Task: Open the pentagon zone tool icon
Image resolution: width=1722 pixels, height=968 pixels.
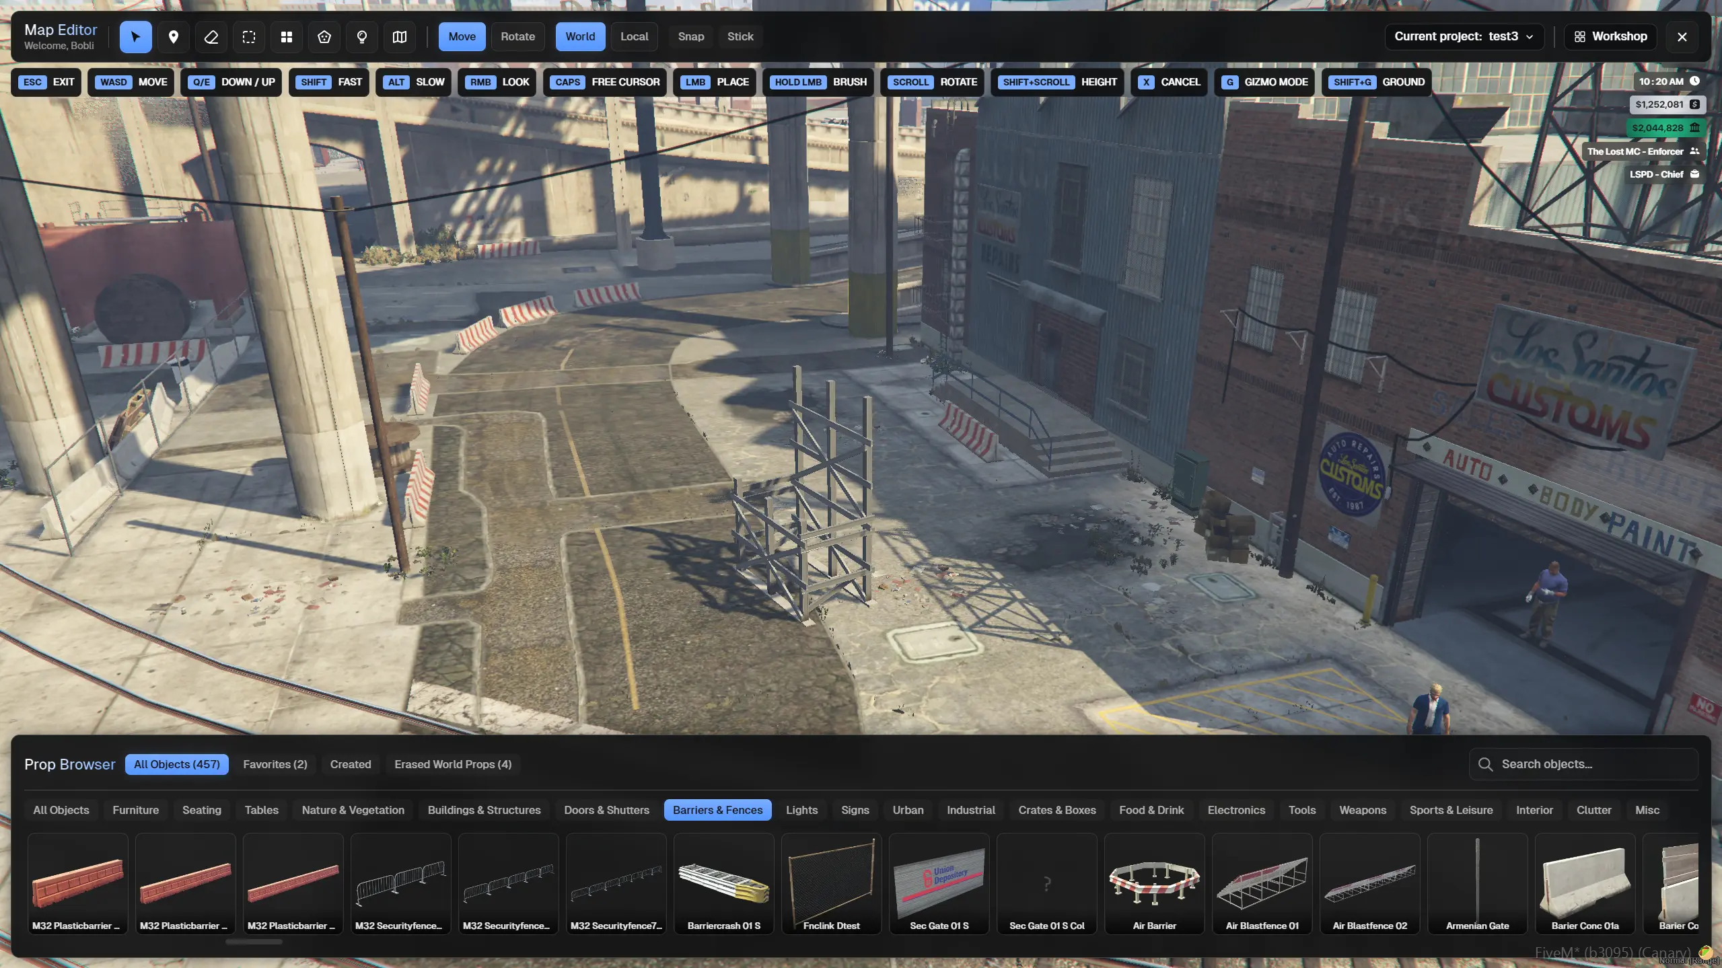Action: [x=324, y=36]
